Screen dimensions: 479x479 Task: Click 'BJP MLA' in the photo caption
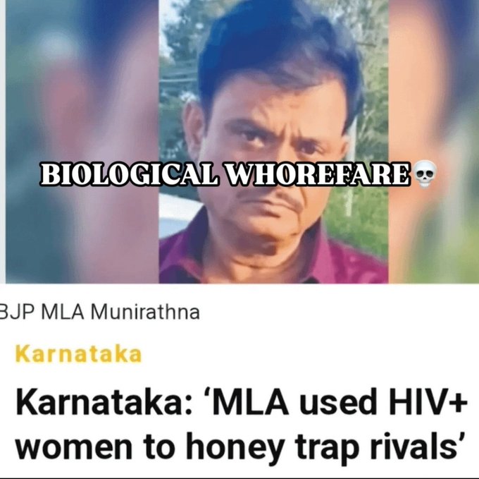point(42,313)
